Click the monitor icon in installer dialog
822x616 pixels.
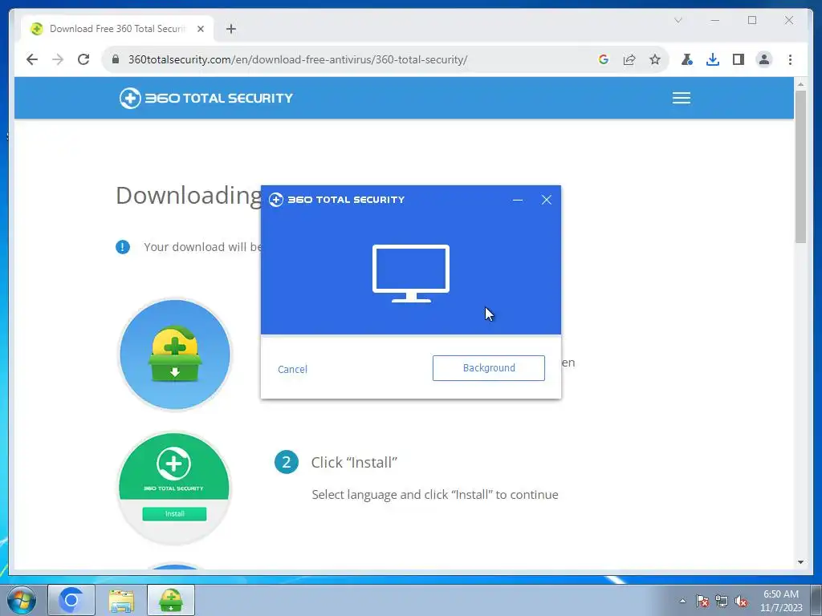tap(410, 274)
